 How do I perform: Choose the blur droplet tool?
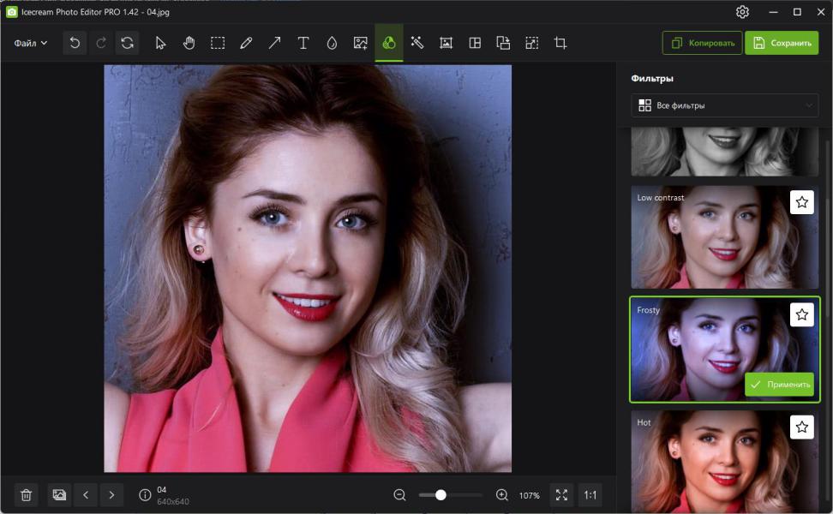pyautogui.click(x=332, y=43)
